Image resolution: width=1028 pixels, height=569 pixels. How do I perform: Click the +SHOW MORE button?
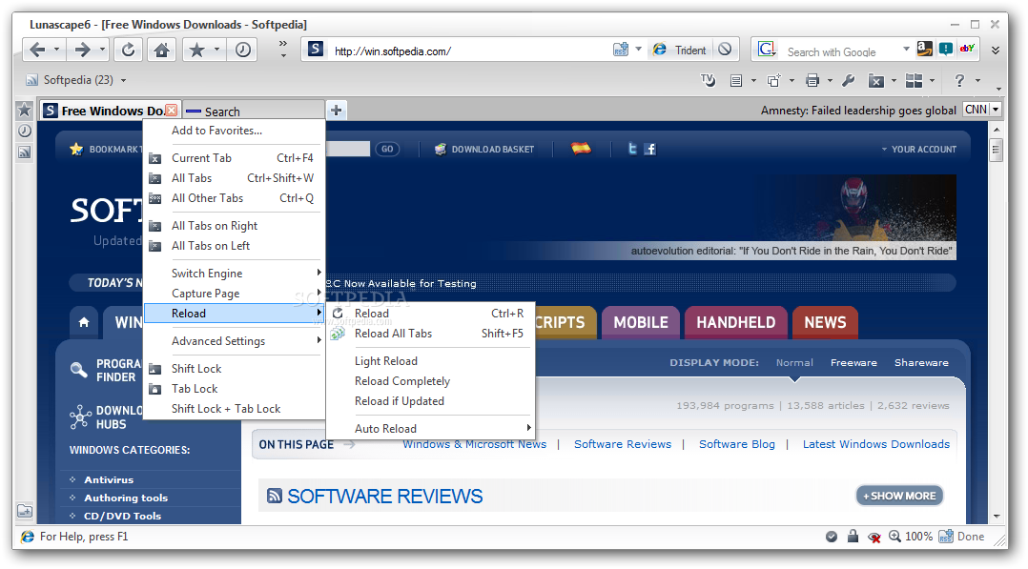click(899, 496)
